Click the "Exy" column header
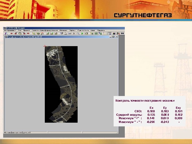Screen dimensions: 192x144 pyautogui.click(x=178, y=108)
